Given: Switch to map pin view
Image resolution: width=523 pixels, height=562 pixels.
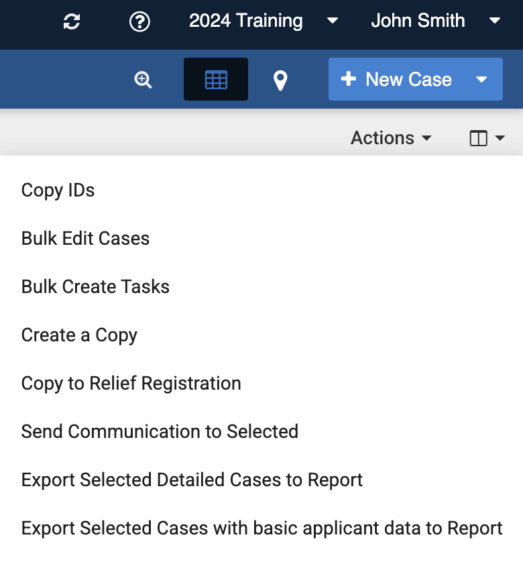Looking at the screenshot, I should pos(280,80).
